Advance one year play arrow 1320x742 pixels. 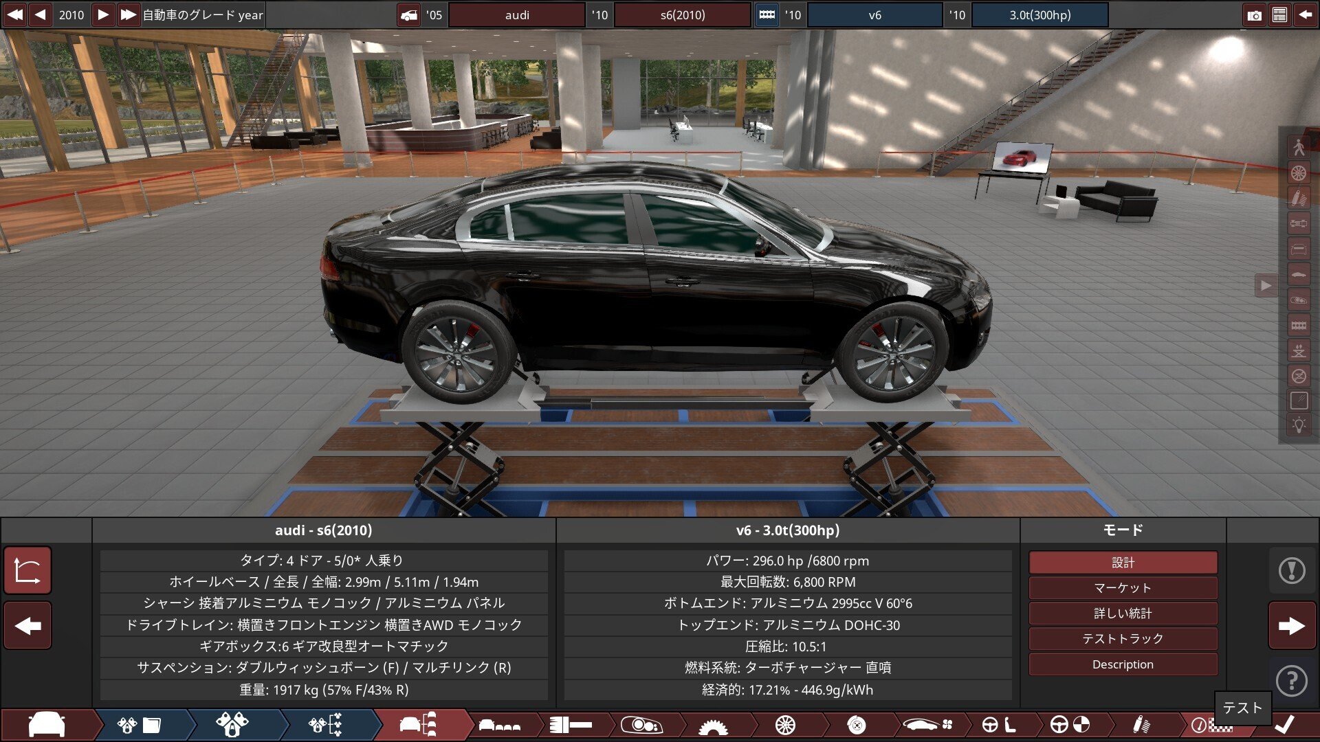pos(102,14)
